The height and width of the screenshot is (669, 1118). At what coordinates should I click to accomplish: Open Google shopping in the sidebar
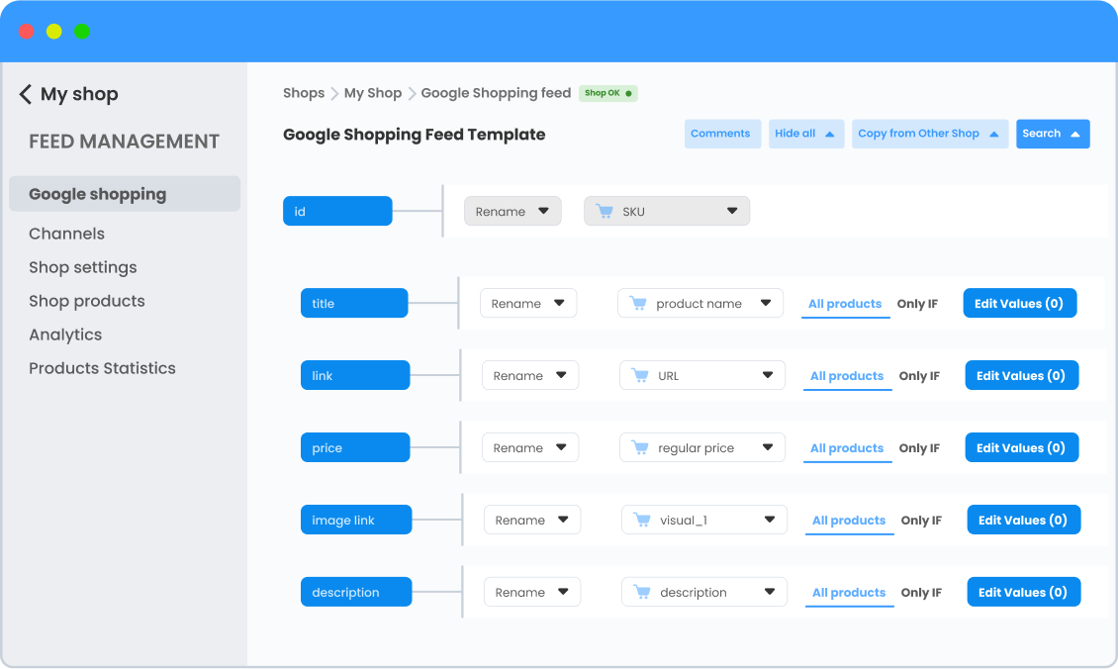125,194
